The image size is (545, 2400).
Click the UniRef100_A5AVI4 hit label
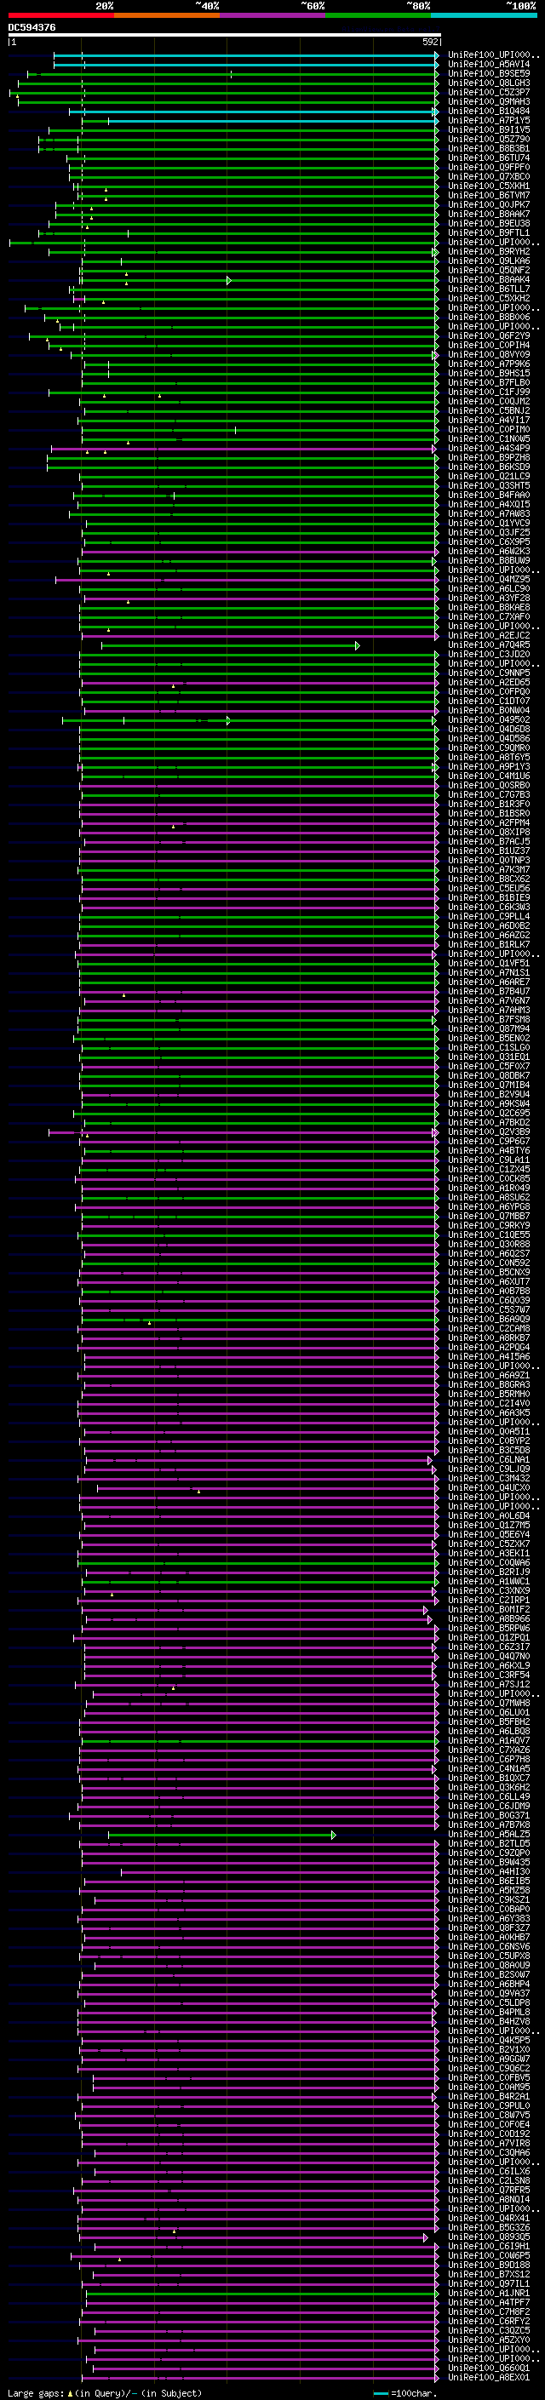pyautogui.click(x=489, y=65)
